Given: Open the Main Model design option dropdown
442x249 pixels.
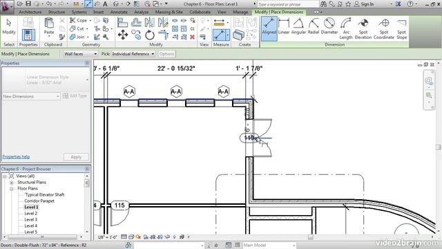Looking at the screenshot, I should pyautogui.click(x=269, y=245).
